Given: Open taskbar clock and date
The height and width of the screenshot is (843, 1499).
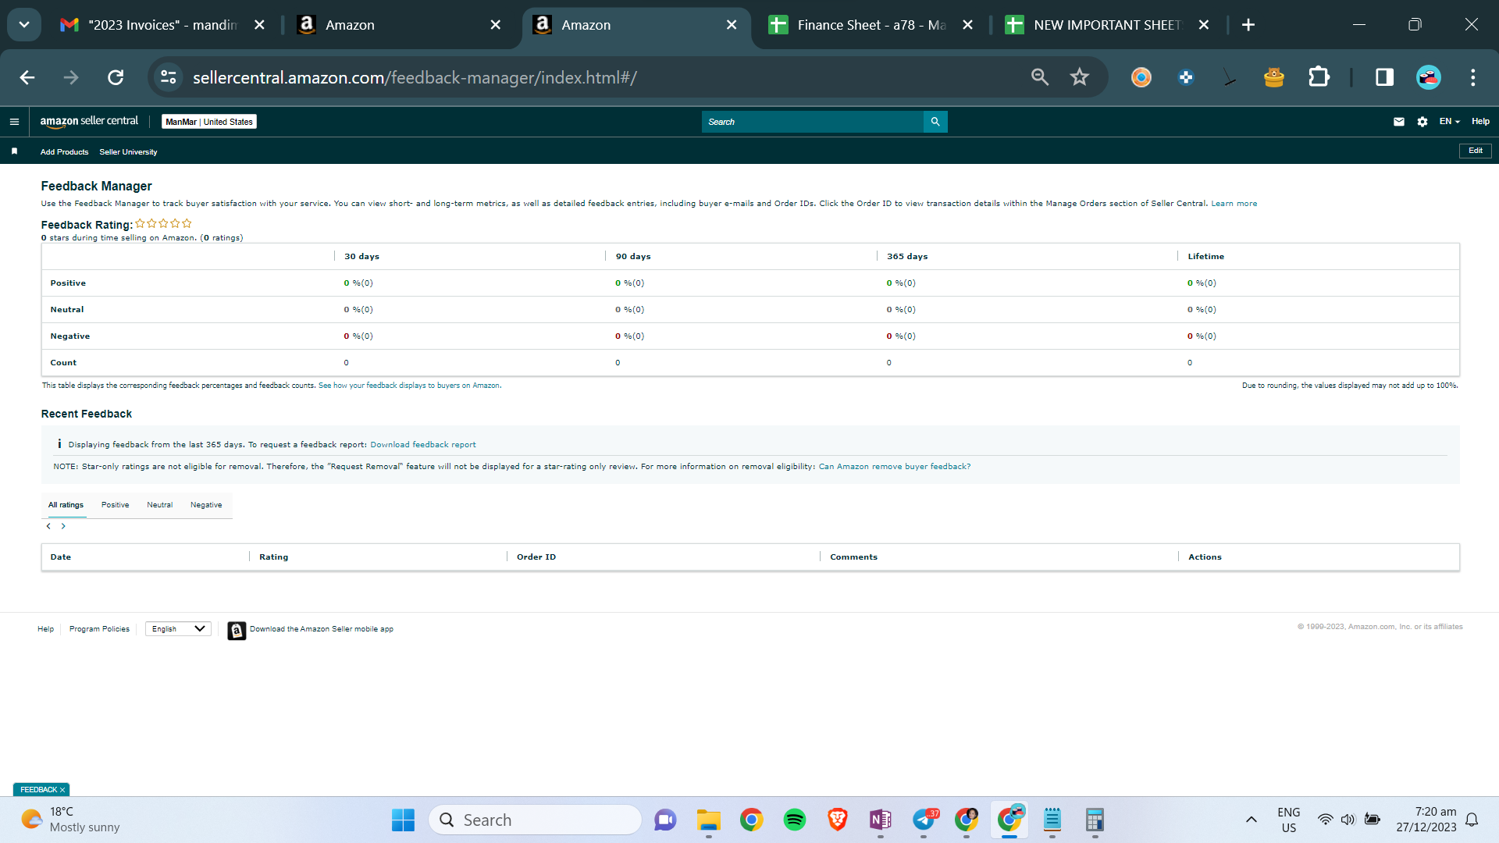Looking at the screenshot, I should pyautogui.click(x=1426, y=820).
